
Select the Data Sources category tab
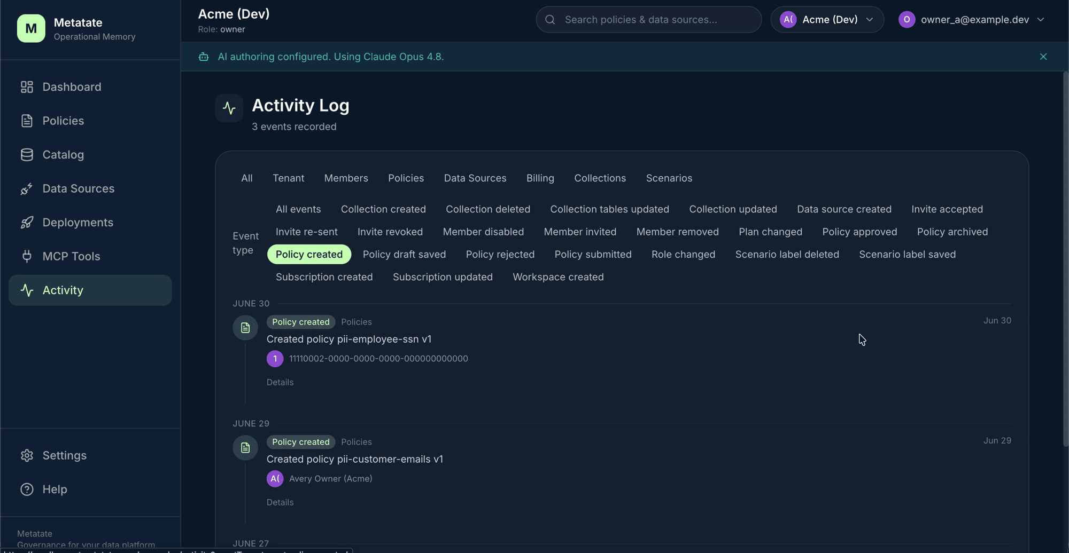pos(475,178)
